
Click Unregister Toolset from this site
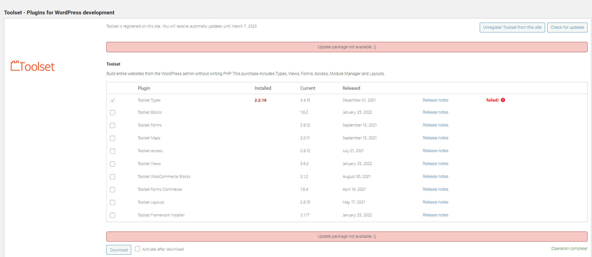(x=512, y=27)
